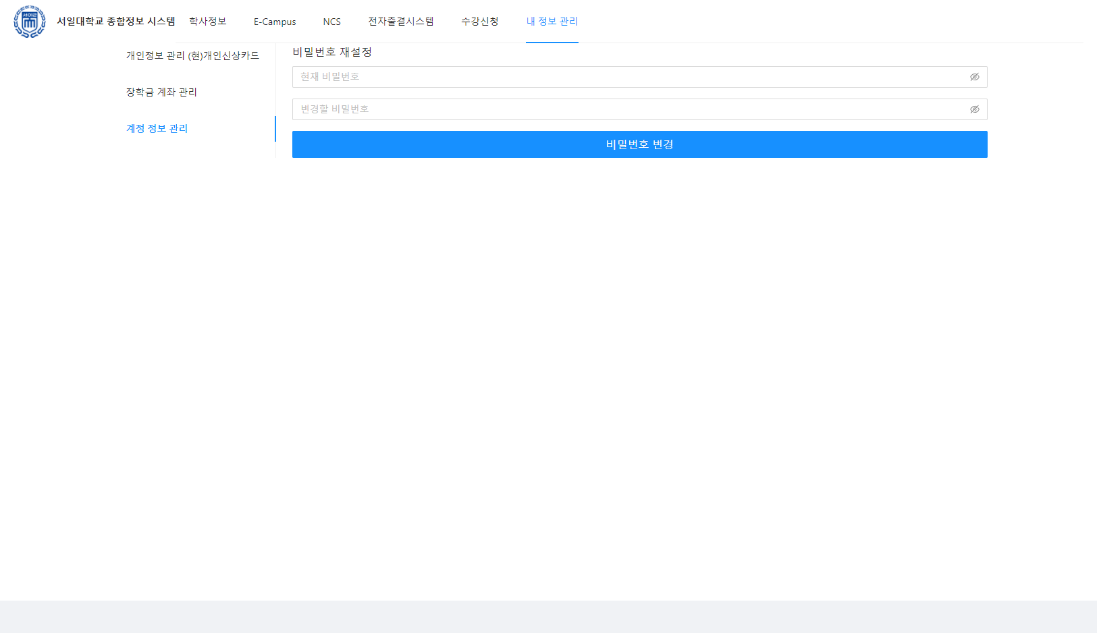1097x633 pixels.
Task: Open 개인정보 관리 (현)개인신상카드 page
Action: tap(192, 55)
